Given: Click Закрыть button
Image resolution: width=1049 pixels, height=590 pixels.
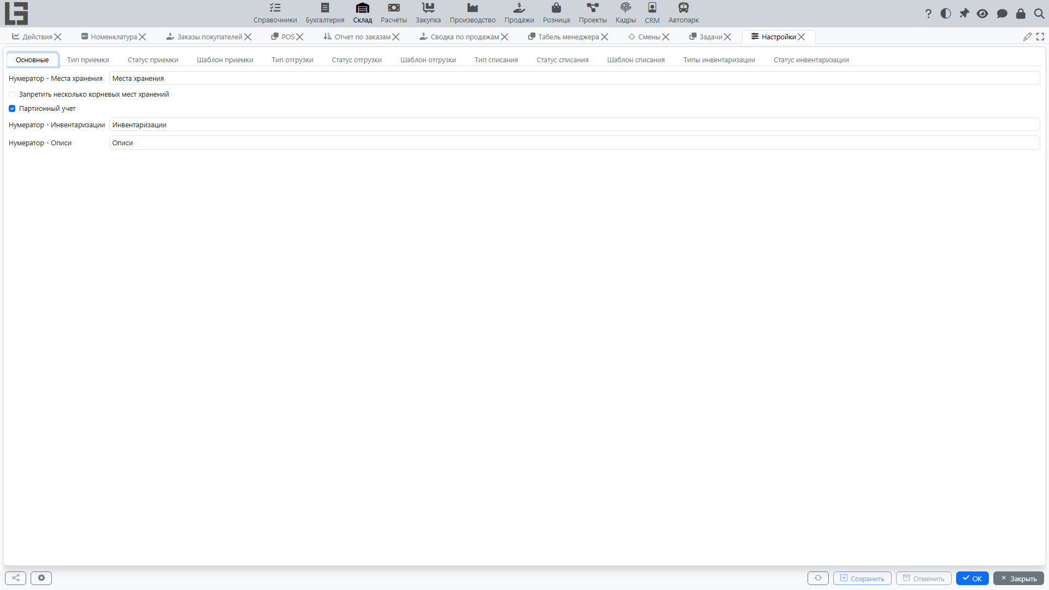Looking at the screenshot, I should point(1018,578).
